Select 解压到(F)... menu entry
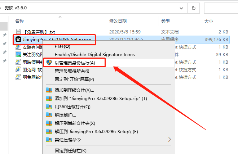 65,115
